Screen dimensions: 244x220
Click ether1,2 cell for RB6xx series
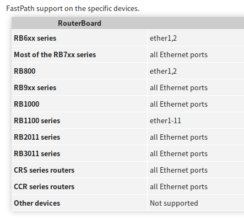163,38
